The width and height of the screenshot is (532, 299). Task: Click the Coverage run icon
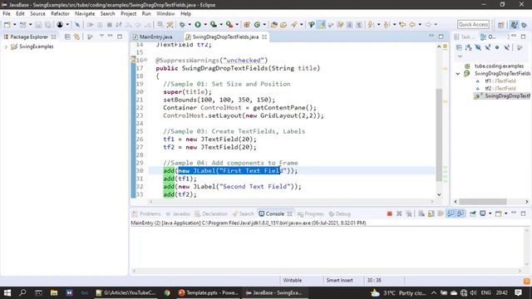click(214, 24)
